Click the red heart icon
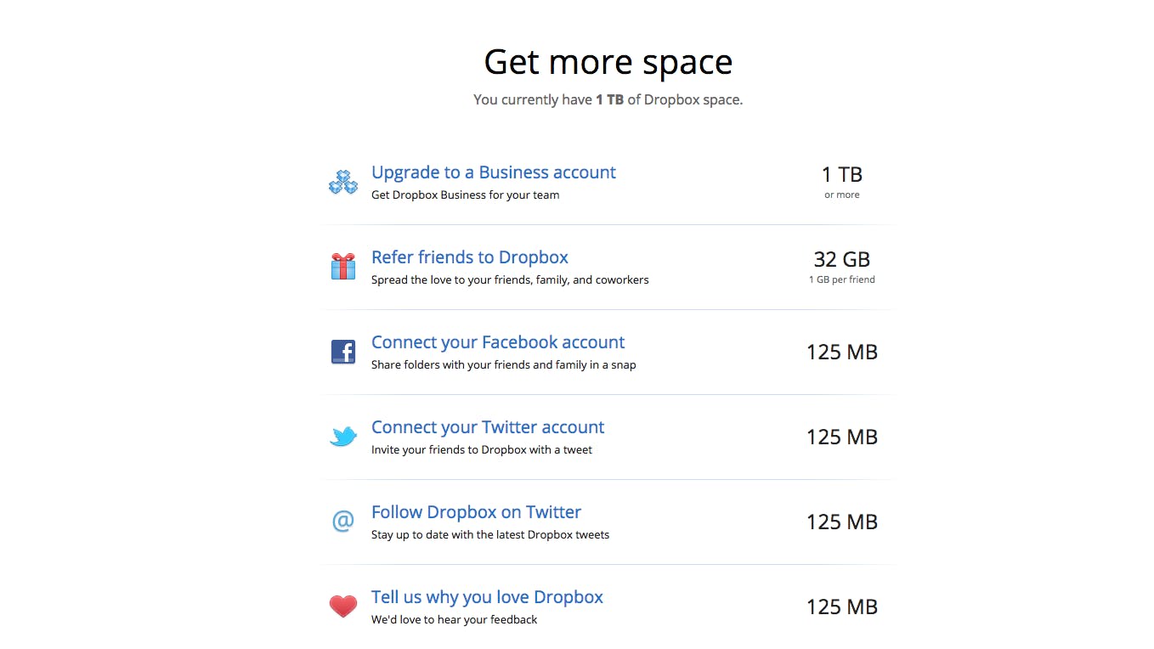The width and height of the screenshot is (1154, 649). click(342, 606)
